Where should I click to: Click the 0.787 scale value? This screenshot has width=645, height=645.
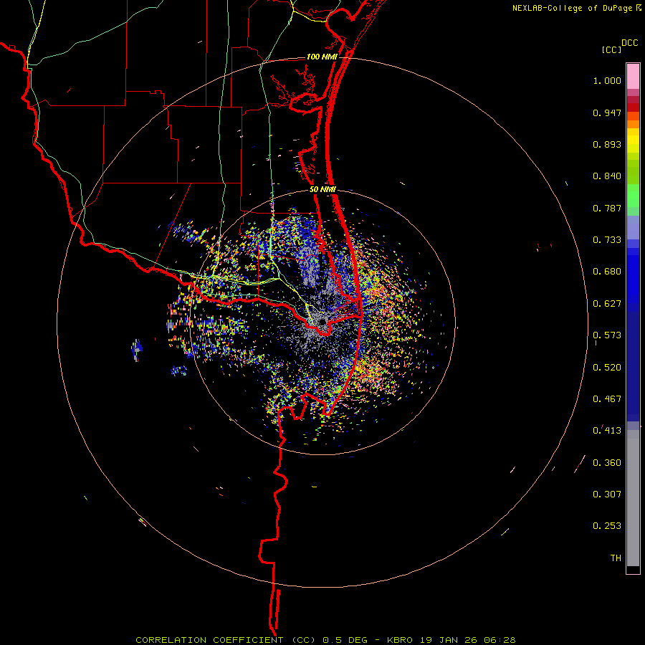[x=607, y=208]
